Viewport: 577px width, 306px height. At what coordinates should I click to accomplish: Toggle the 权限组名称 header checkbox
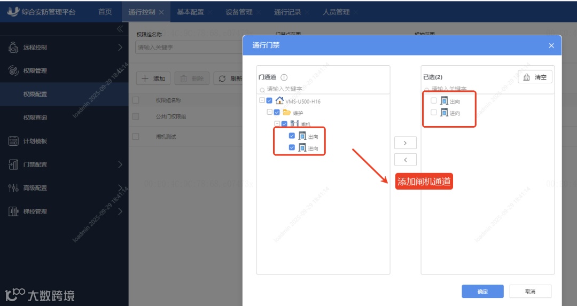click(136, 100)
